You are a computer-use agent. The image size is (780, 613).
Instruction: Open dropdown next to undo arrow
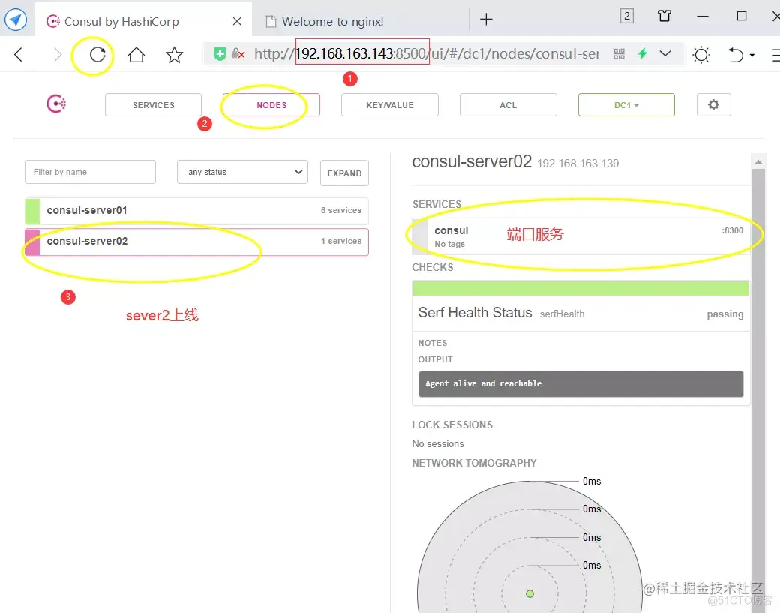pos(752,55)
